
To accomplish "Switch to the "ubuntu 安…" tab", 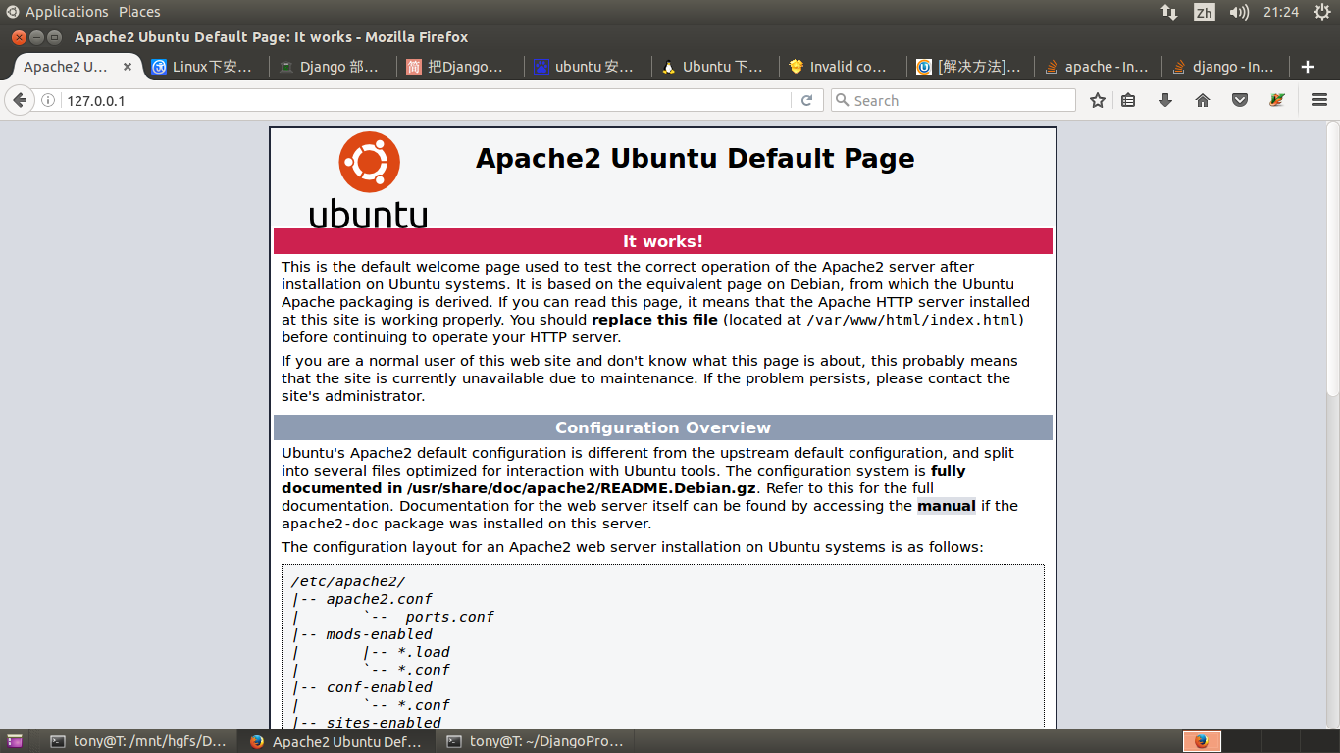I will [x=586, y=67].
